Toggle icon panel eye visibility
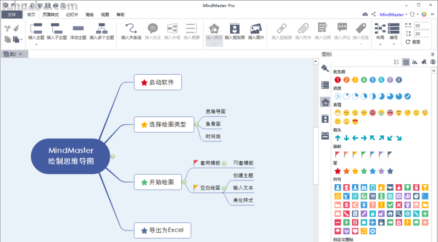 [x=433, y=62]
